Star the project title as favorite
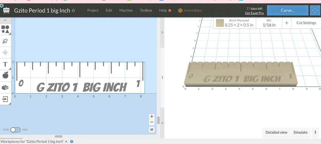Image resolution: width=321 pixels, height=144 pixels. tap(74, 11)
